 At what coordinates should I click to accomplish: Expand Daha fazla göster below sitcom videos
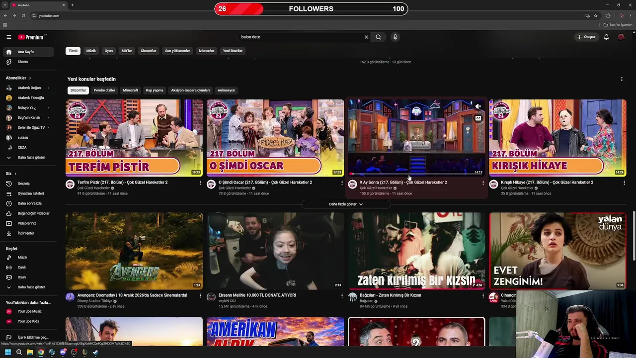click(346, 204)
